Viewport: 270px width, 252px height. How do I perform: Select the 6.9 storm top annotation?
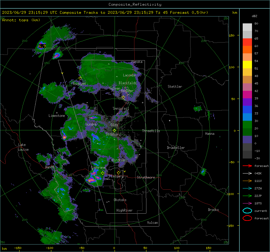coord(42,46)
